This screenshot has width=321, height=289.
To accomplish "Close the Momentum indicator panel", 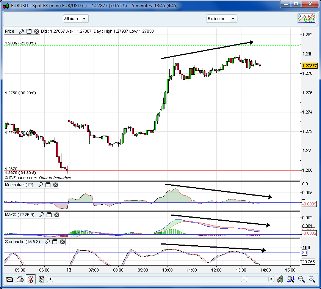I will (x=55, y=185).
